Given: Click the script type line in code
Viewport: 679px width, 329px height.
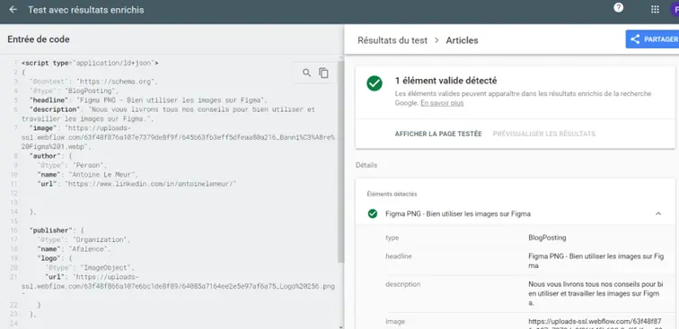Looking at the screenshot, I should point(90,63).
